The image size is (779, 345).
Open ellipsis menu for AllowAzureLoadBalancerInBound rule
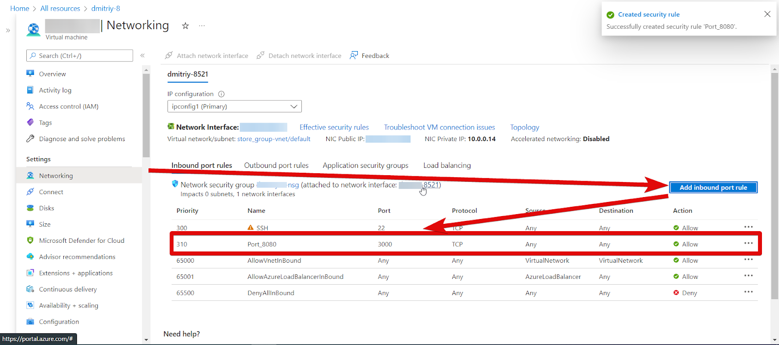tap(748, 275)
